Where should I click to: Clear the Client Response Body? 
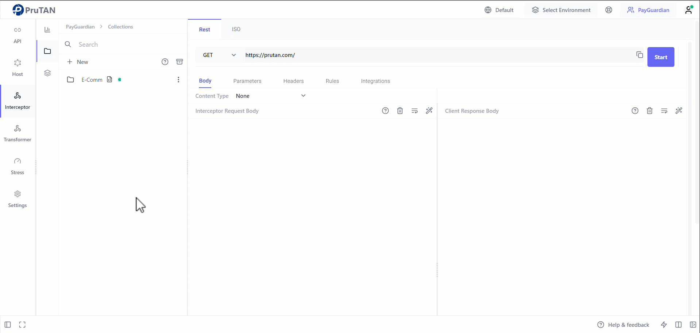coord(650,111)
